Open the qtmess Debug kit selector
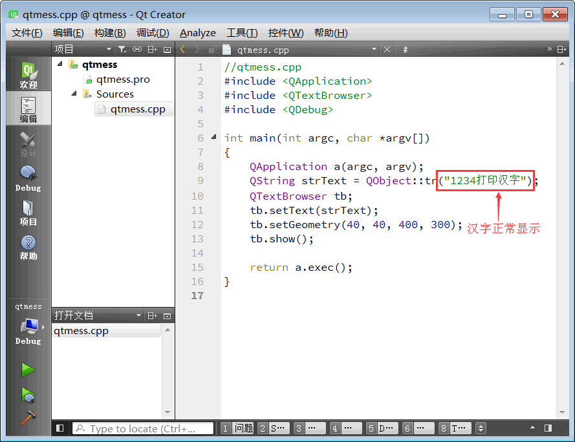The height and width of the screenshot is (442, 575). pyautogui.click(x=28, y=324)
